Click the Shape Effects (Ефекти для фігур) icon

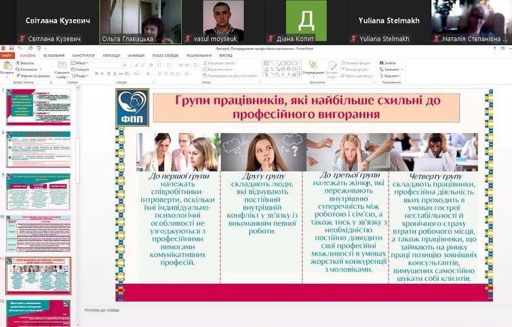pos(342,76)
